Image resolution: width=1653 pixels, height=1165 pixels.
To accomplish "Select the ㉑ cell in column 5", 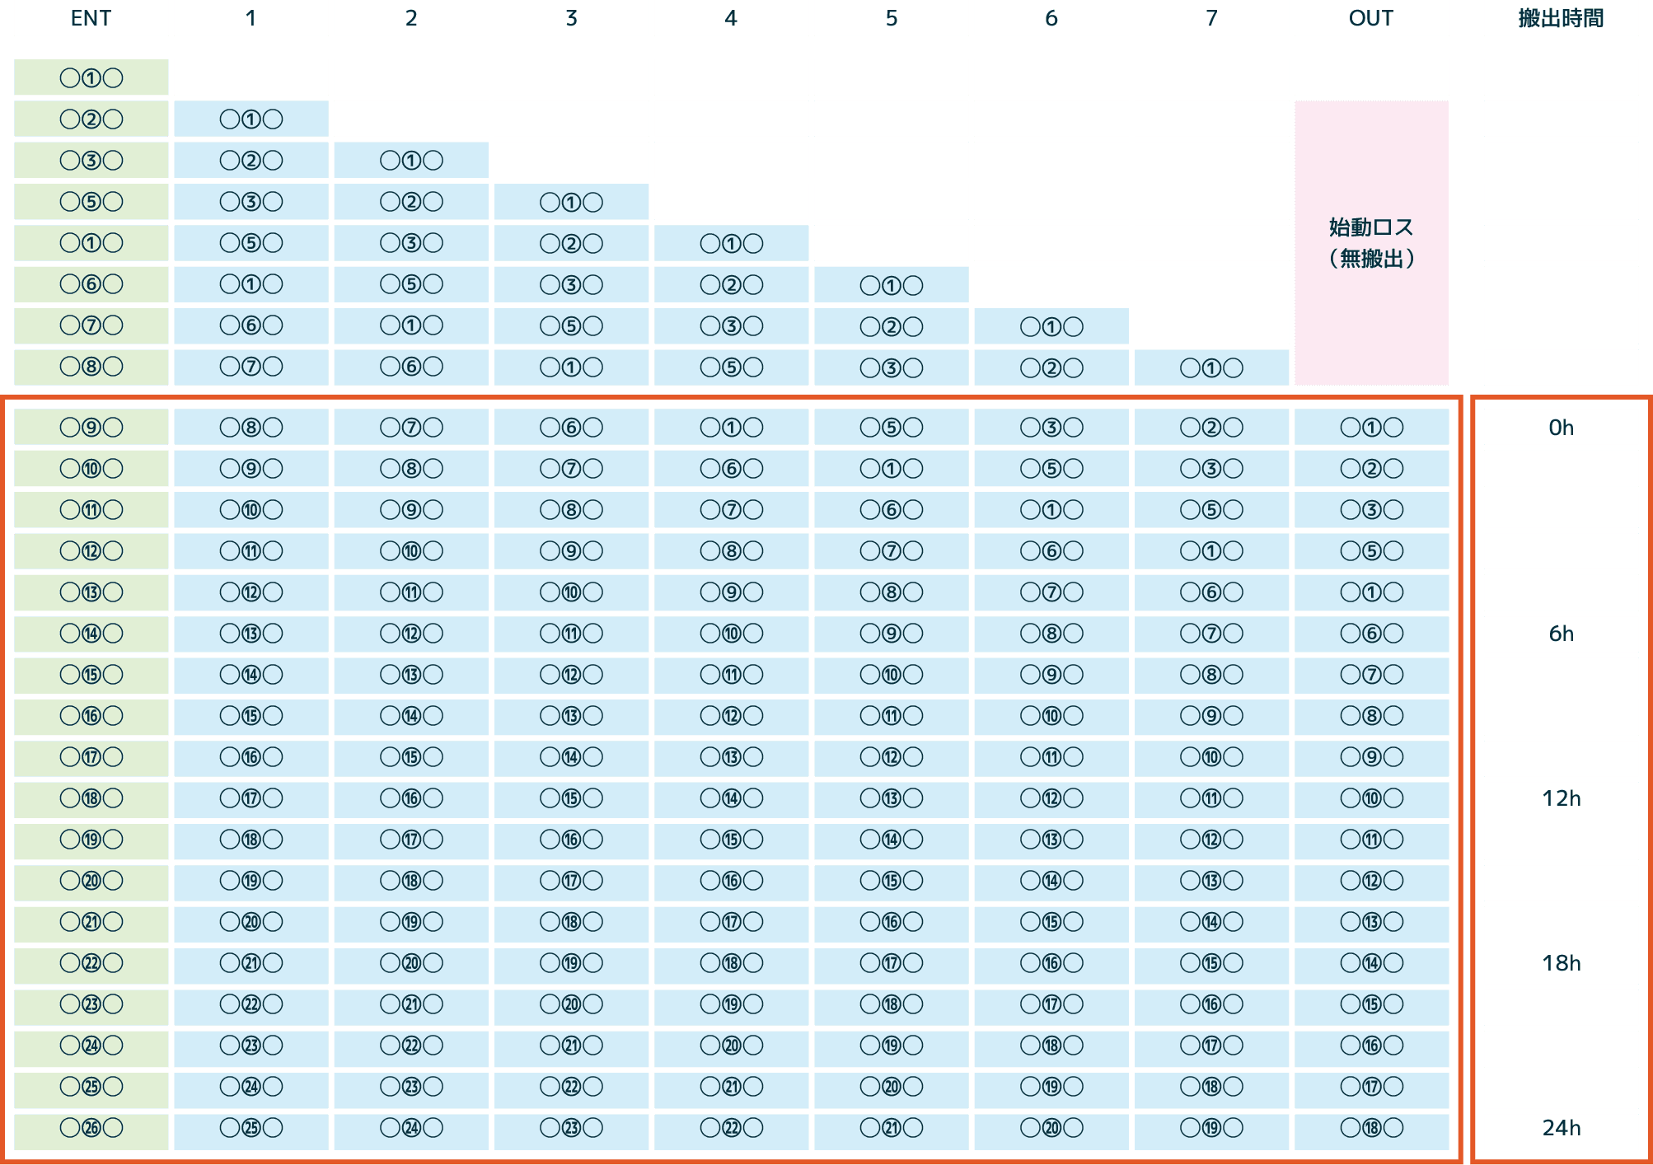I will [892, 1131].
